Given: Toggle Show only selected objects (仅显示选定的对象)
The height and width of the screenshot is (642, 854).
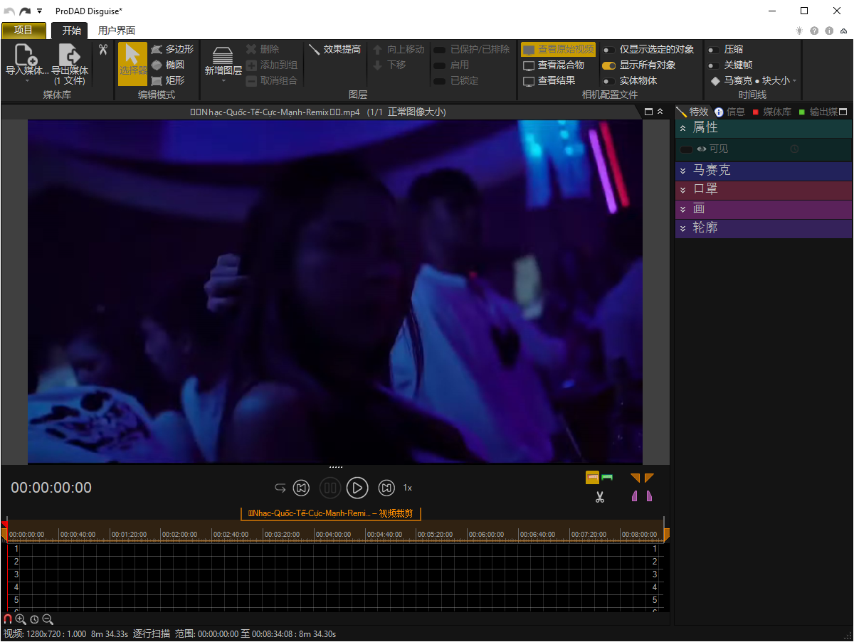Looking at the screenshot, I should (610, 50).
